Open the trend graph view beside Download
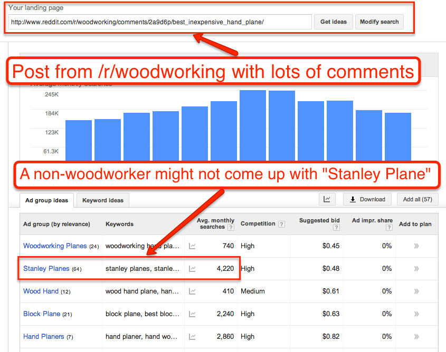This screenshot has height=352, width=446. tap(327, 199)
